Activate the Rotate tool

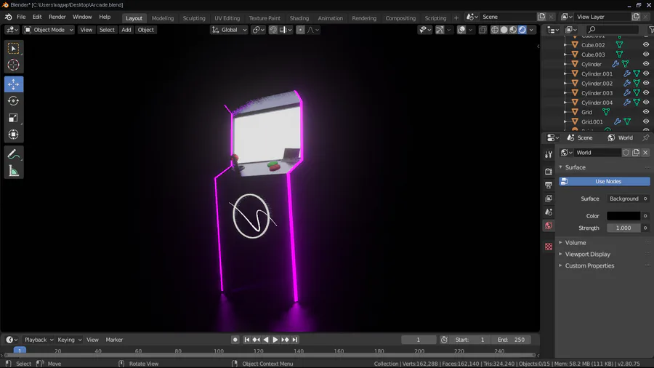13,101
